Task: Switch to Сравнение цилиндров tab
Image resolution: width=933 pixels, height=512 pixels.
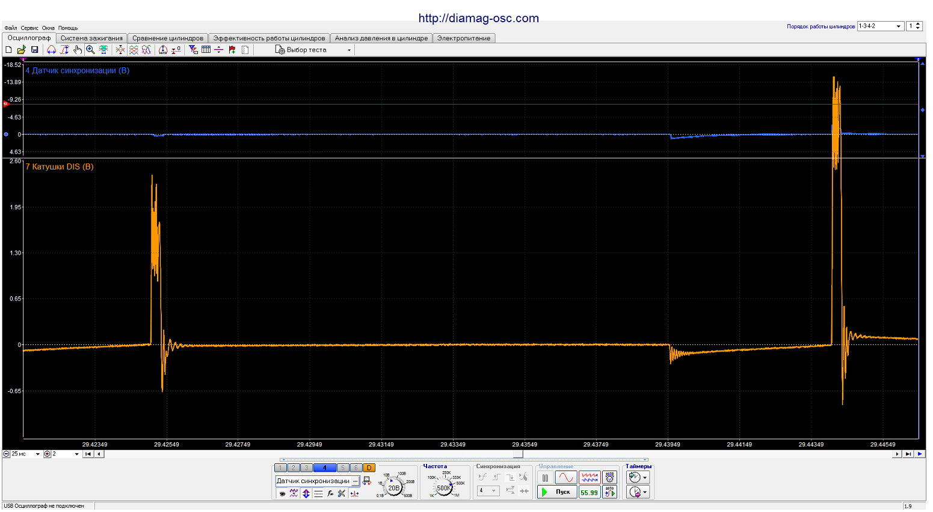Action: click(168, 38)
